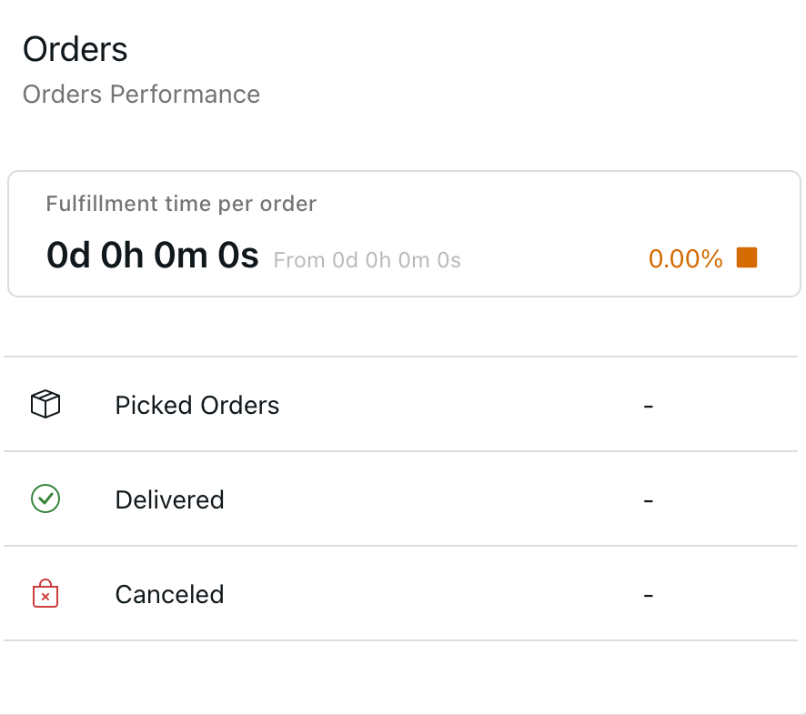806x715 pixels.
Task: Click the gray From 0d 0h 0m 0s text
Action: [x=368, y=260]
